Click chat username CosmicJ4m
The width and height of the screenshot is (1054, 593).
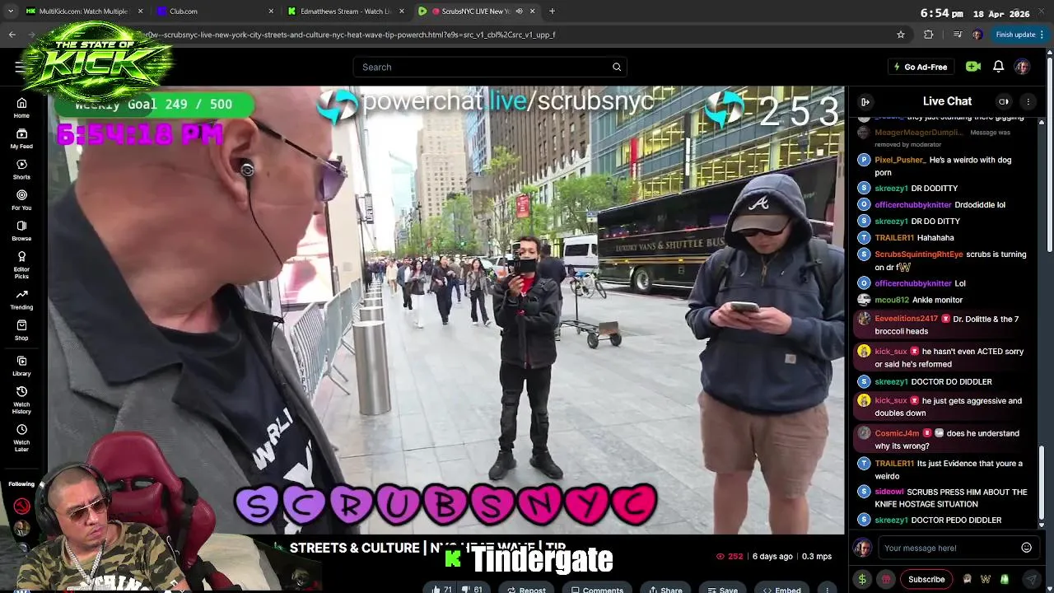[x=897, y=433]
